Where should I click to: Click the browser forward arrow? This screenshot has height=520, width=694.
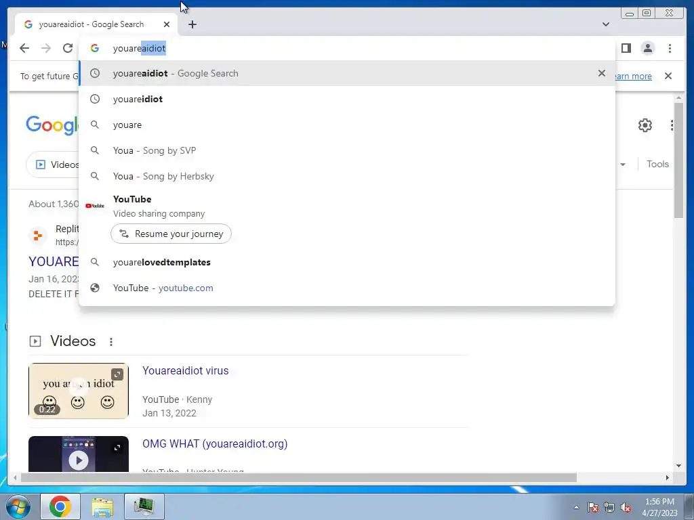(x=46, y=48)
